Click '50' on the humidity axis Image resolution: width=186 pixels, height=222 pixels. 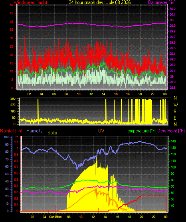[7, 174]
